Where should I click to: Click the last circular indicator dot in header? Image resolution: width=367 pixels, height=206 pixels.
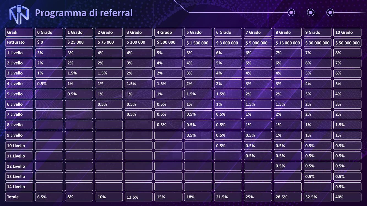pos(330,12)
